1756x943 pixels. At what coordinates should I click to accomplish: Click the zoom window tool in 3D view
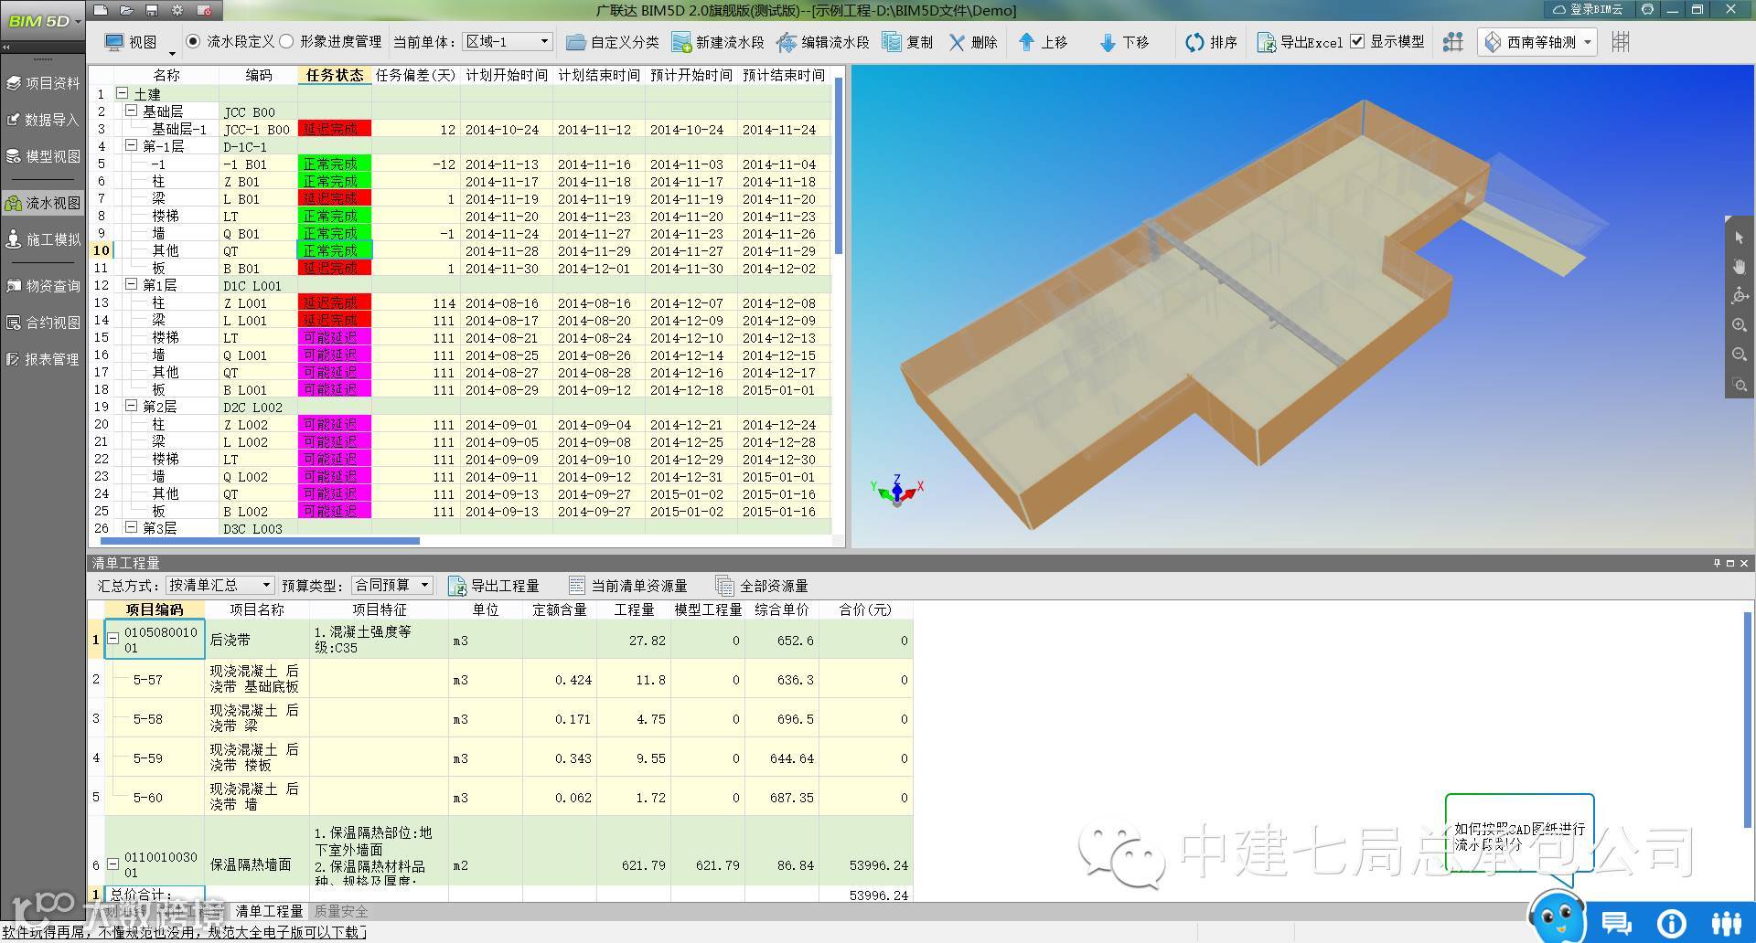[x=1740, y=385]
